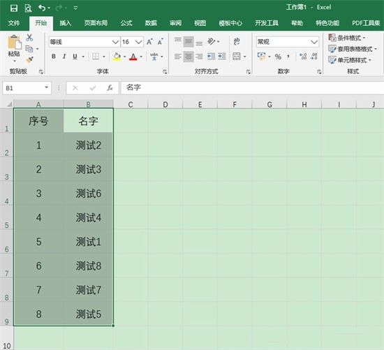Open alignment group dialog launcher
The width and height of the screenshot is (384, 350).
coord(249,72)
